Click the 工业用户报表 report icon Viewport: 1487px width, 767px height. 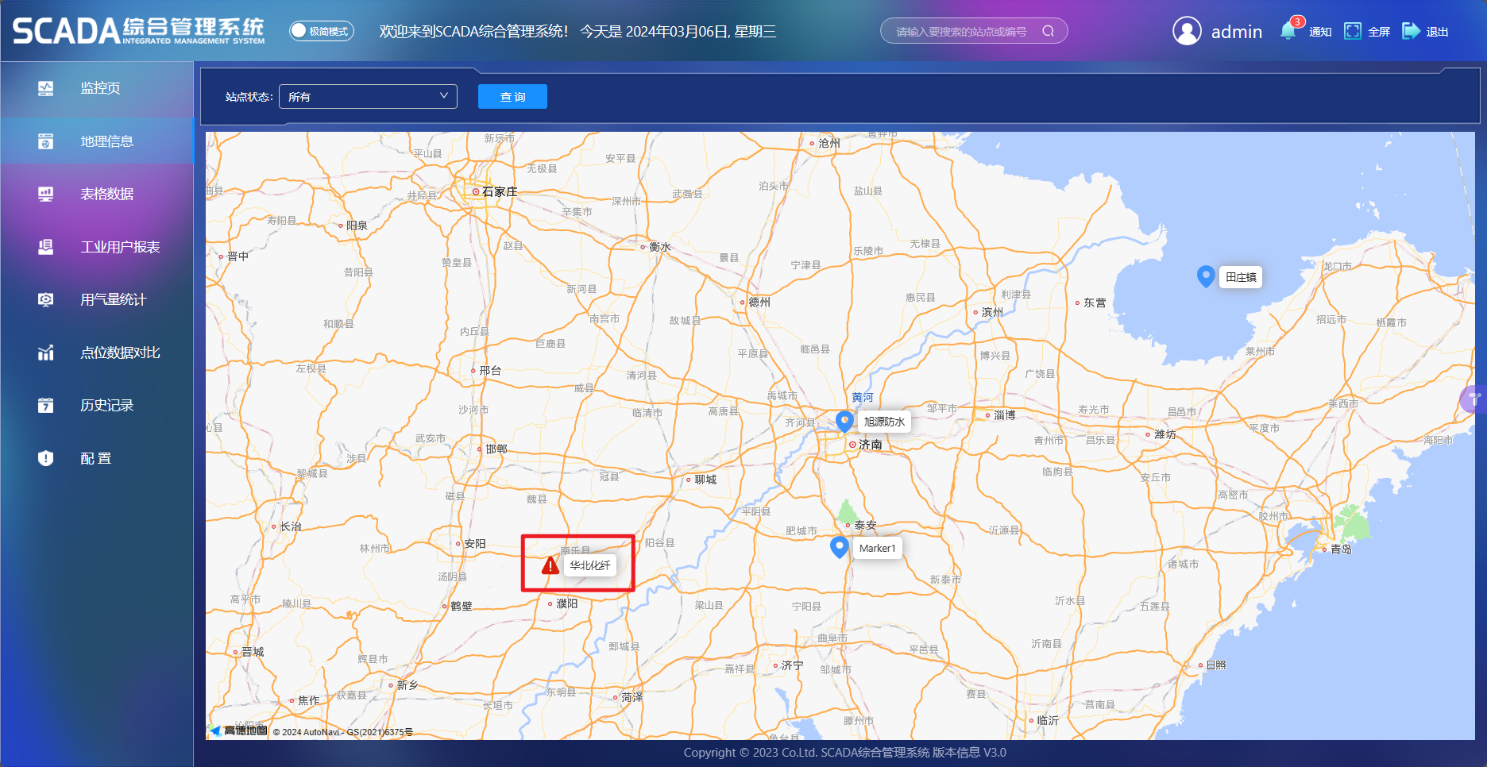click(x=46, y=247)
